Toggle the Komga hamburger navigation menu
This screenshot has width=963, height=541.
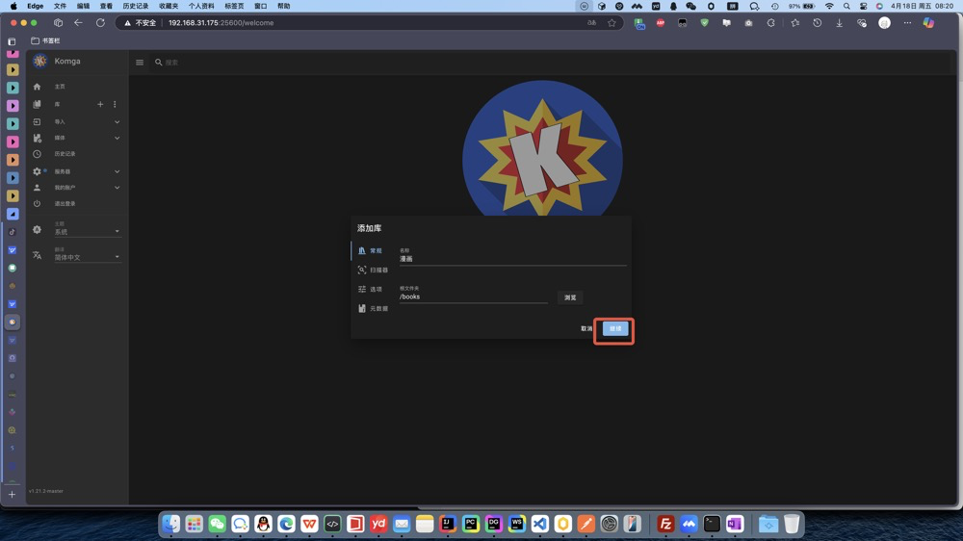click(x=140, y=63)
